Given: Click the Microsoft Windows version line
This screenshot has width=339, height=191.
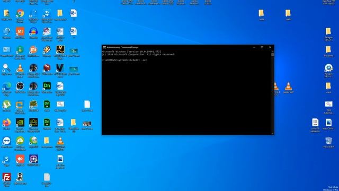Looking at the screenshot, I should click(x=131, y=52).
